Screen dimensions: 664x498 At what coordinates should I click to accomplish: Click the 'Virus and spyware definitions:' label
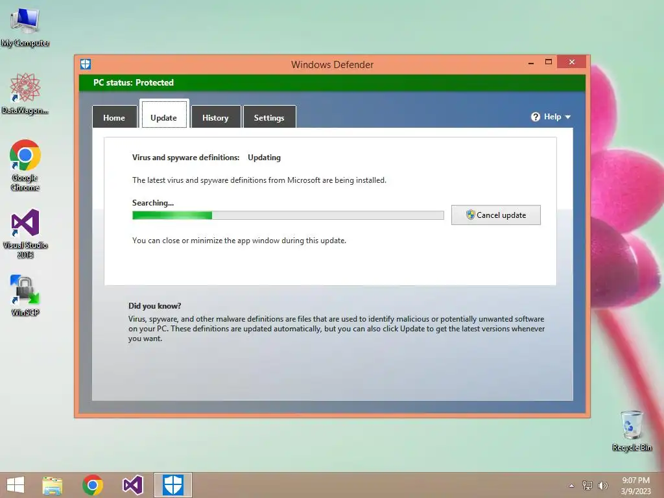186,158
